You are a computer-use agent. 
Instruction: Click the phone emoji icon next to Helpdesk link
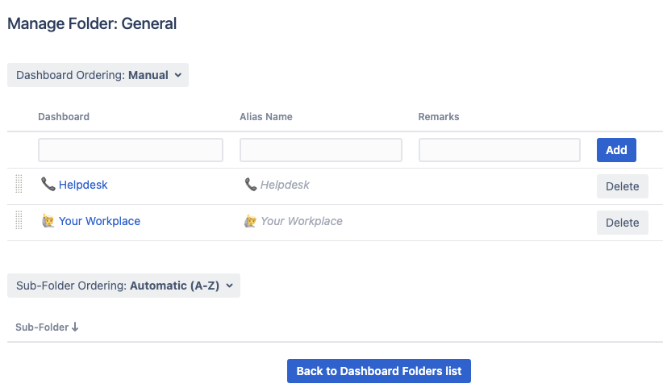[48, 185]
